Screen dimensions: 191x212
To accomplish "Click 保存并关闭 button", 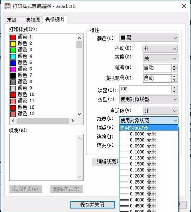I will [92, 205].
